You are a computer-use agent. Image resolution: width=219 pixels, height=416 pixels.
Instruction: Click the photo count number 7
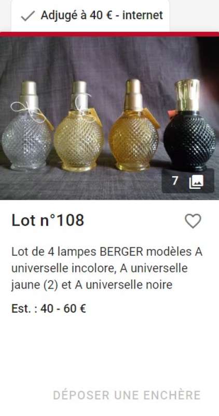(x=175, y=181)
